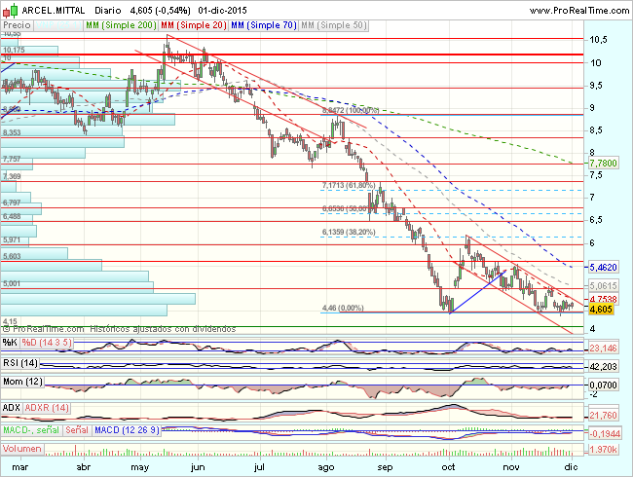Click the 0,0700 momentum value tag
Screen dimensions: 633x477
(x=603, y=385)
